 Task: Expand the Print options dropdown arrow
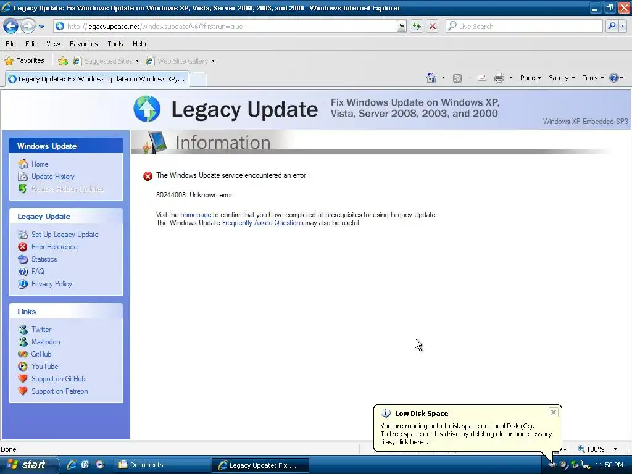point(511,78)
